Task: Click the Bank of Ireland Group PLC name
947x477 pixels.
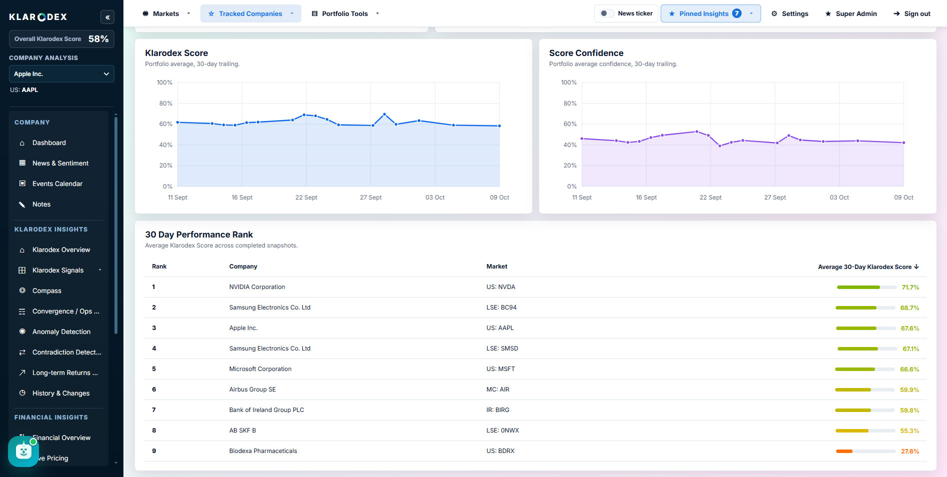Action: (266, 410)
